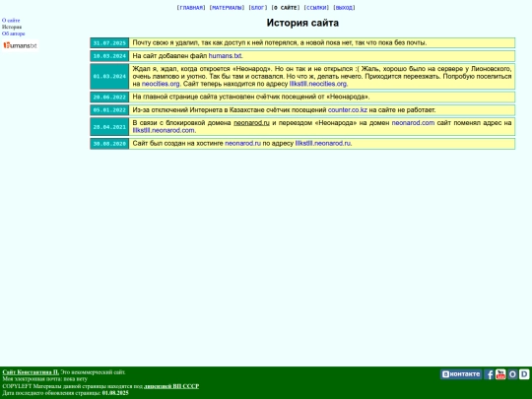Open the humans.txt logo badge
Screen dimensions: 532x399
point(20,45)
